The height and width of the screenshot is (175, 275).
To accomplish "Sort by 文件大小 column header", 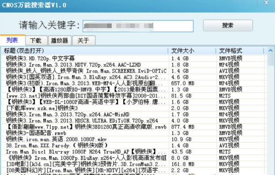I will point(192,51).
